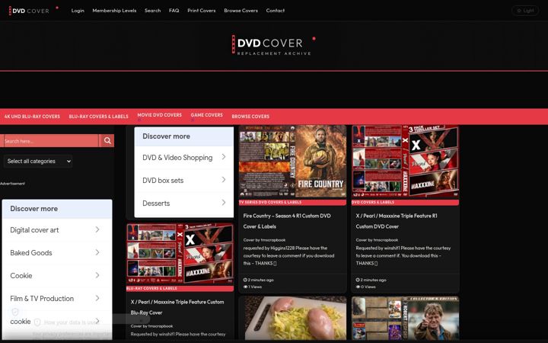Expand the Desserts chevron
The width and height of the screenshot is (548, 343).
pyautogui.click(x=224, y=202)
